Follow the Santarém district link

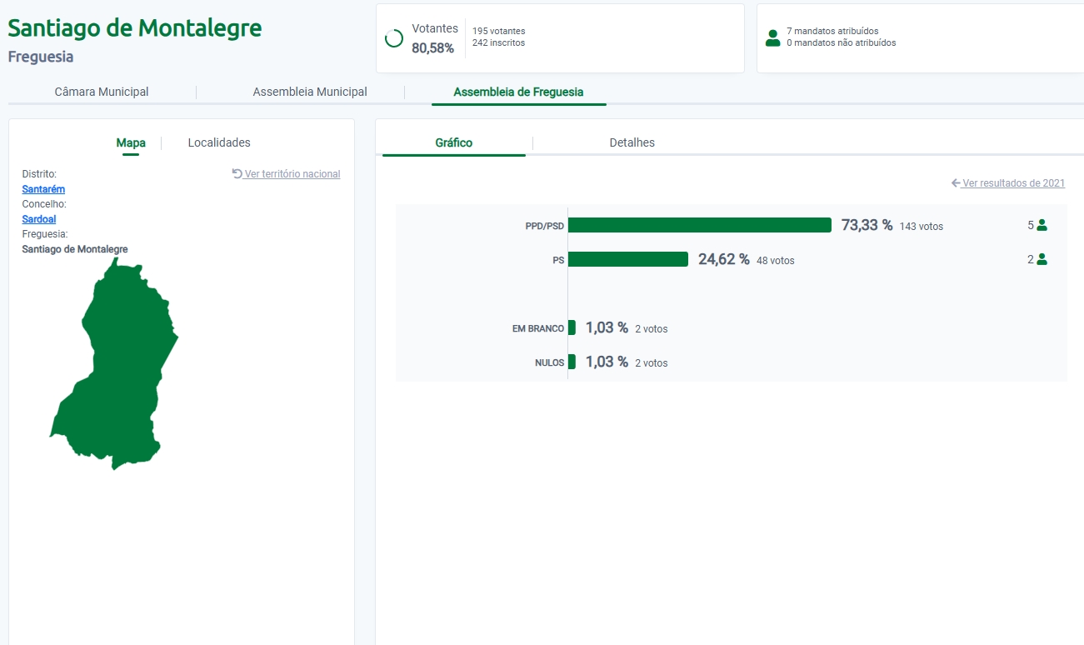coord(43,189)
